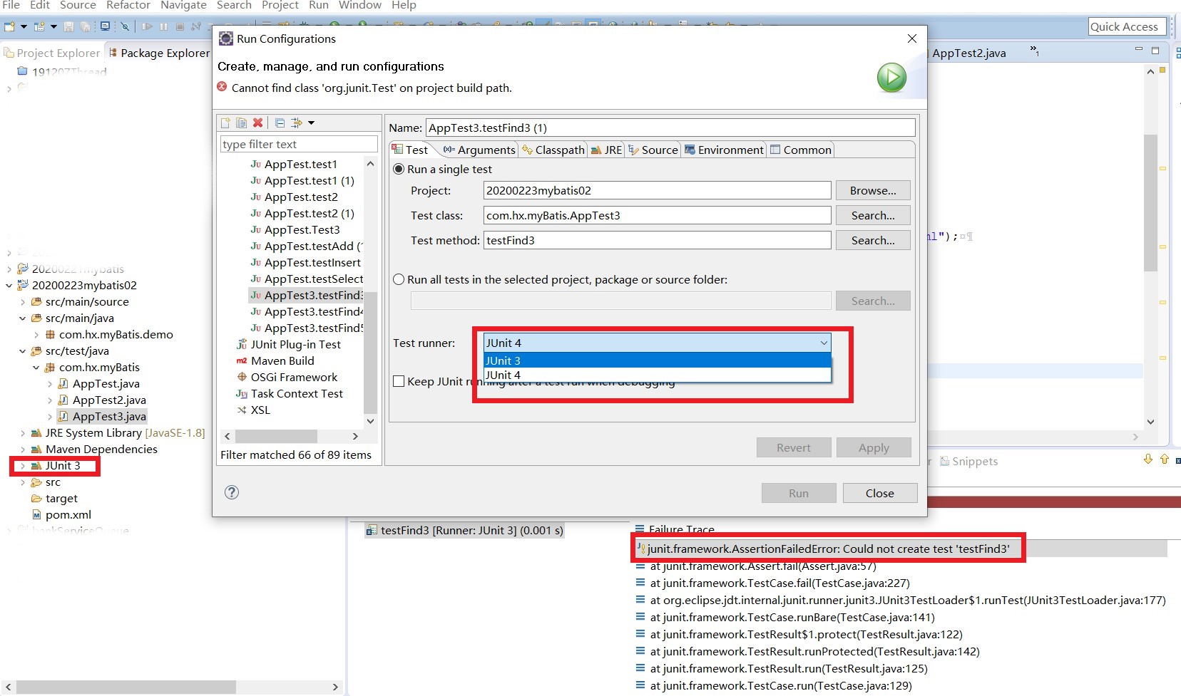Image resolution: width=1181 pixels, height=696 pixels.
Task: Open the Project Explorer tab
Action: (52, 53)
